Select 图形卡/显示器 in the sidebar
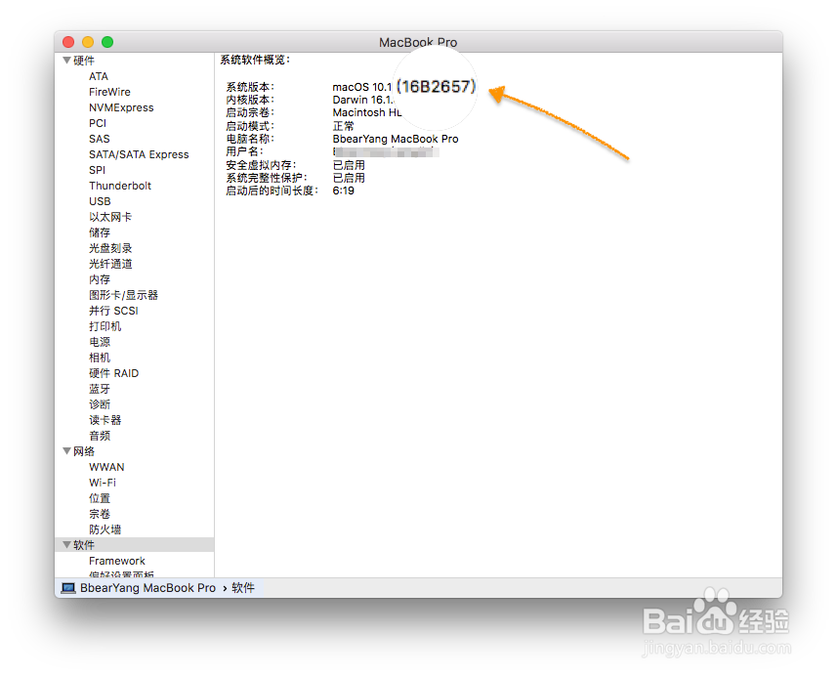This screenshot has height=676, width=837. click(x=123, y=295)
